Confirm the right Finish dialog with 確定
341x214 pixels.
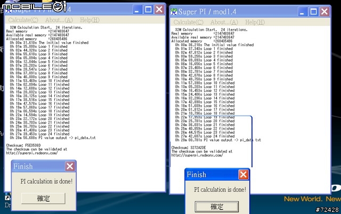tap(217, 207)
